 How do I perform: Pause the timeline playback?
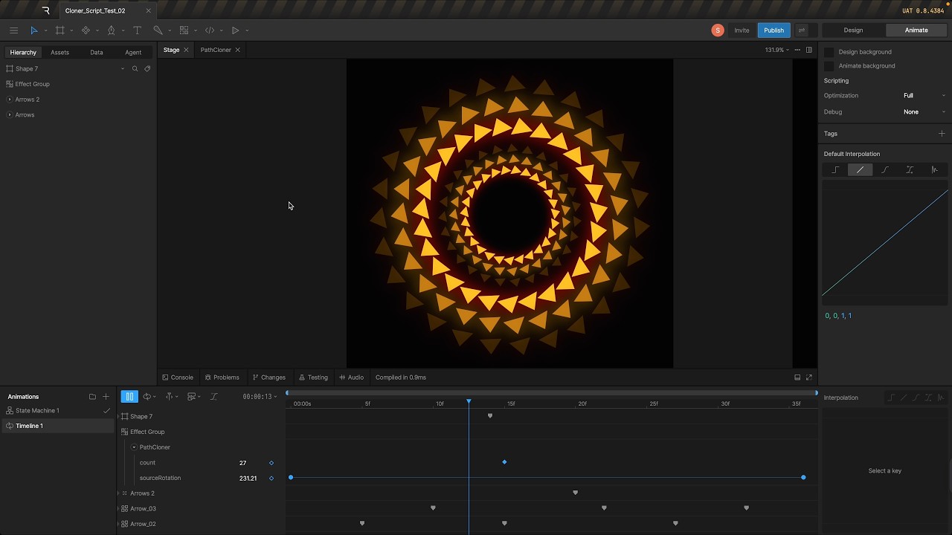point(129,397)
